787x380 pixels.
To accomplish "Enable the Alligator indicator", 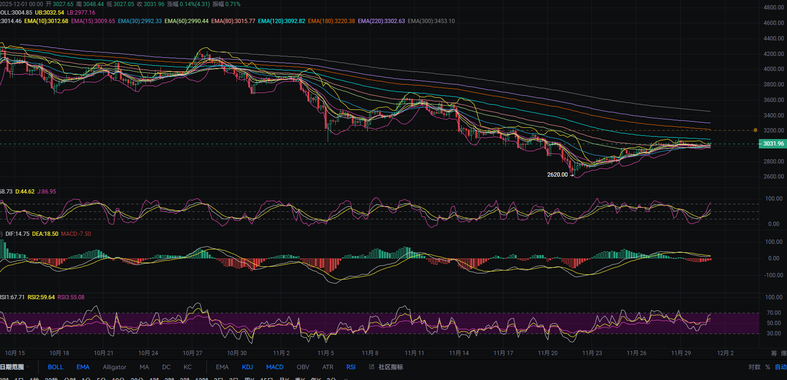I will pyautogui.click(x=114, y=367).
